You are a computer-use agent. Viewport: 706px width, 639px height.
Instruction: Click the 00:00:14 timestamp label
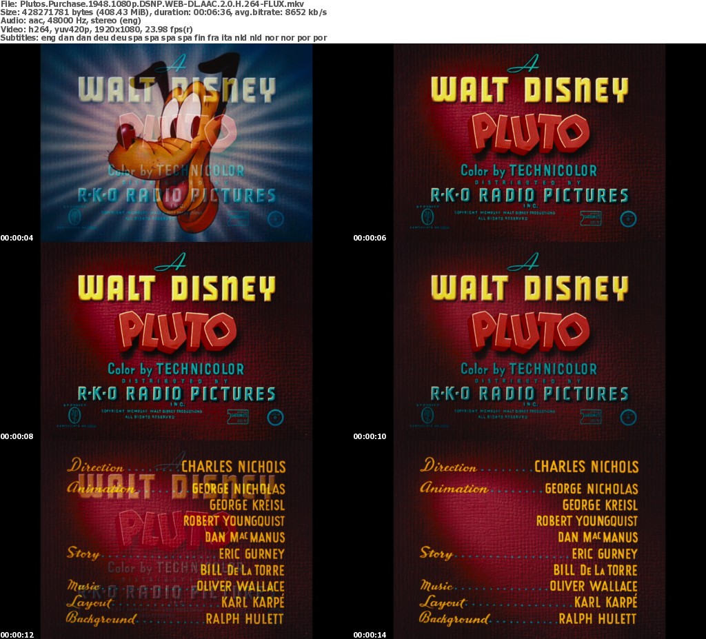pyautogui.click(x=370, y=634)
